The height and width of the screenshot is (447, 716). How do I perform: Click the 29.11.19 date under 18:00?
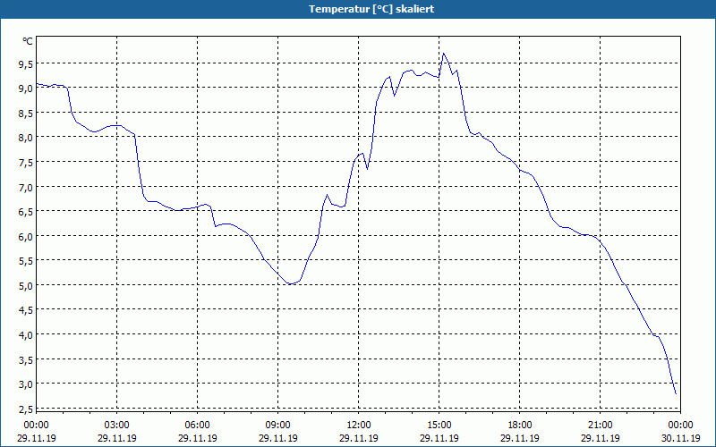(x=520, y=439)
